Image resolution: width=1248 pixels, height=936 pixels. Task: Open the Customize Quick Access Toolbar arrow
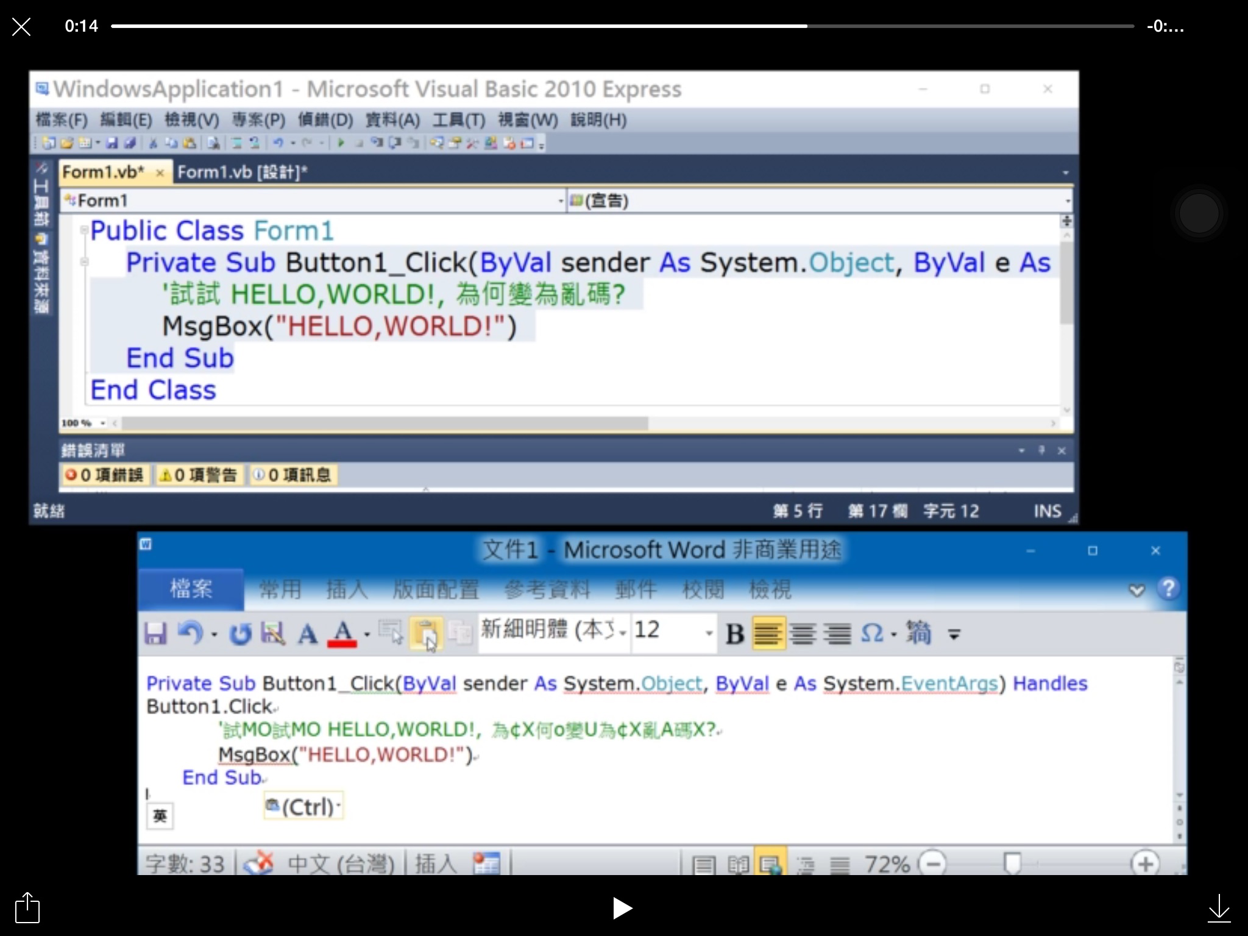point(954,635)
